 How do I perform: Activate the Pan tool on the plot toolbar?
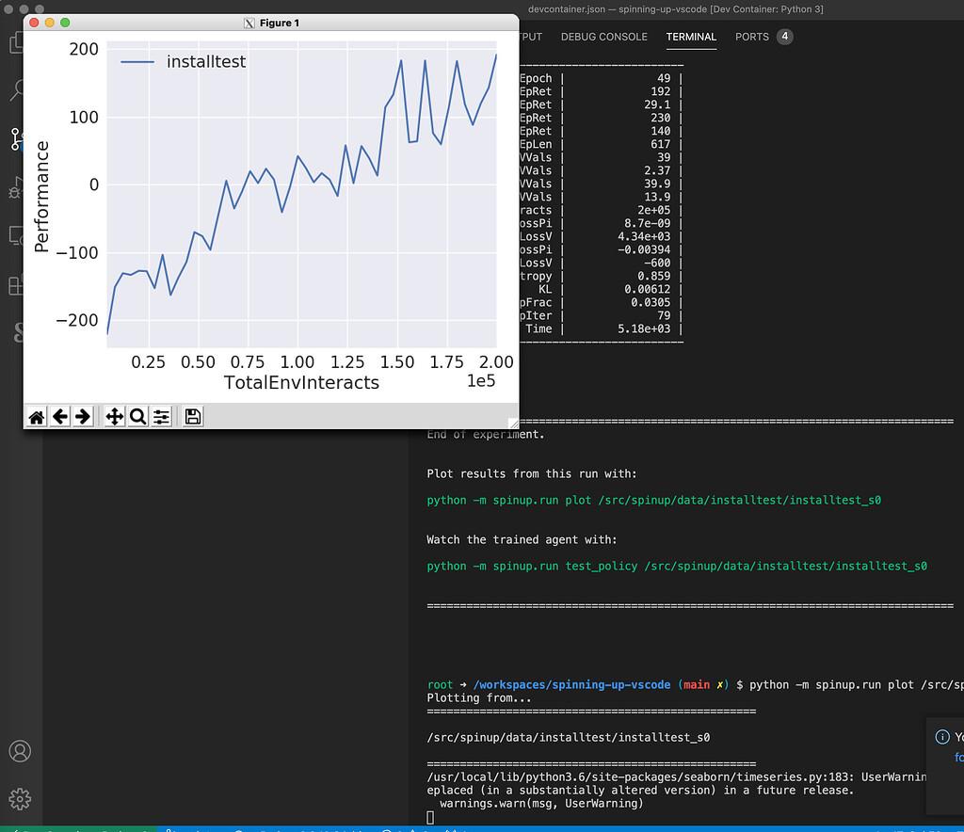pyautogui.click(x=113, y=416)
